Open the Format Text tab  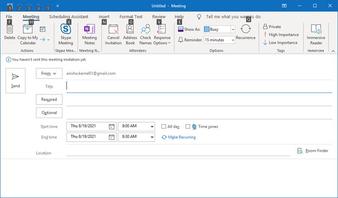click(131, 17)
